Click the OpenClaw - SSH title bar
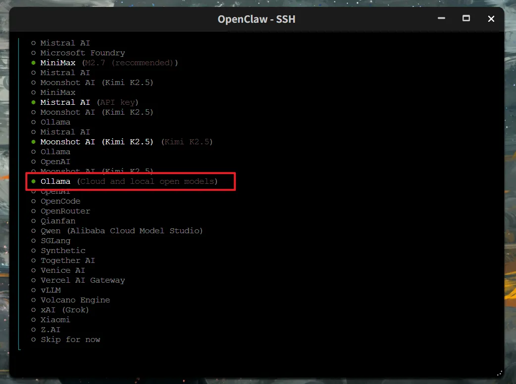The width and height of the screenshot is (516, 384). tap(257, 19)
